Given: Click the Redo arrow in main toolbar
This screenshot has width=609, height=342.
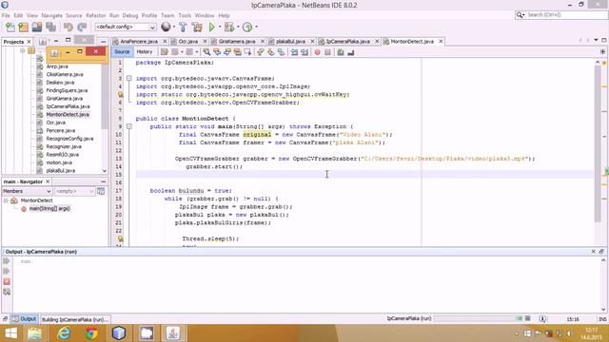Looking at the screenshot, I should pos(82,27).
